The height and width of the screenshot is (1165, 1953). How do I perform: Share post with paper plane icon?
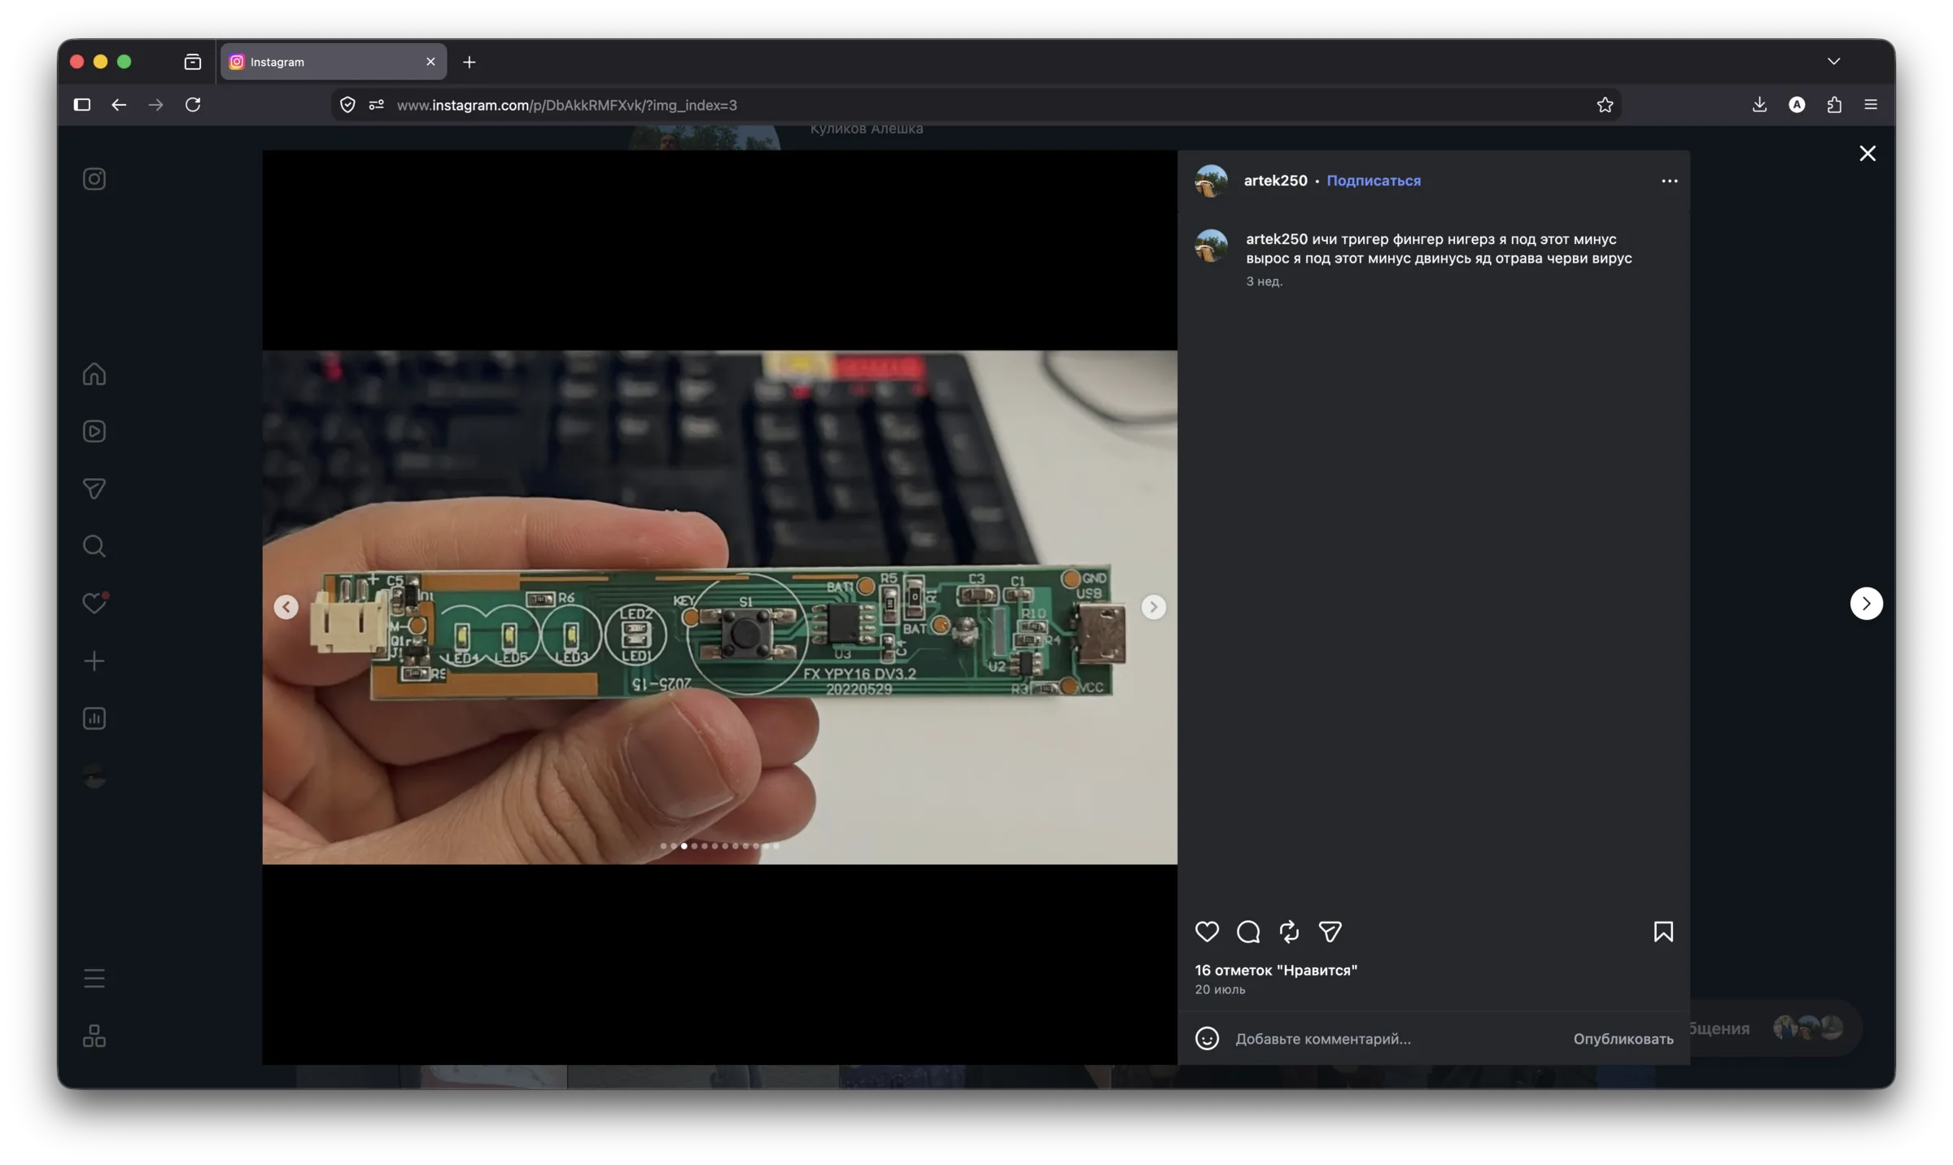tap(1330, 932)
